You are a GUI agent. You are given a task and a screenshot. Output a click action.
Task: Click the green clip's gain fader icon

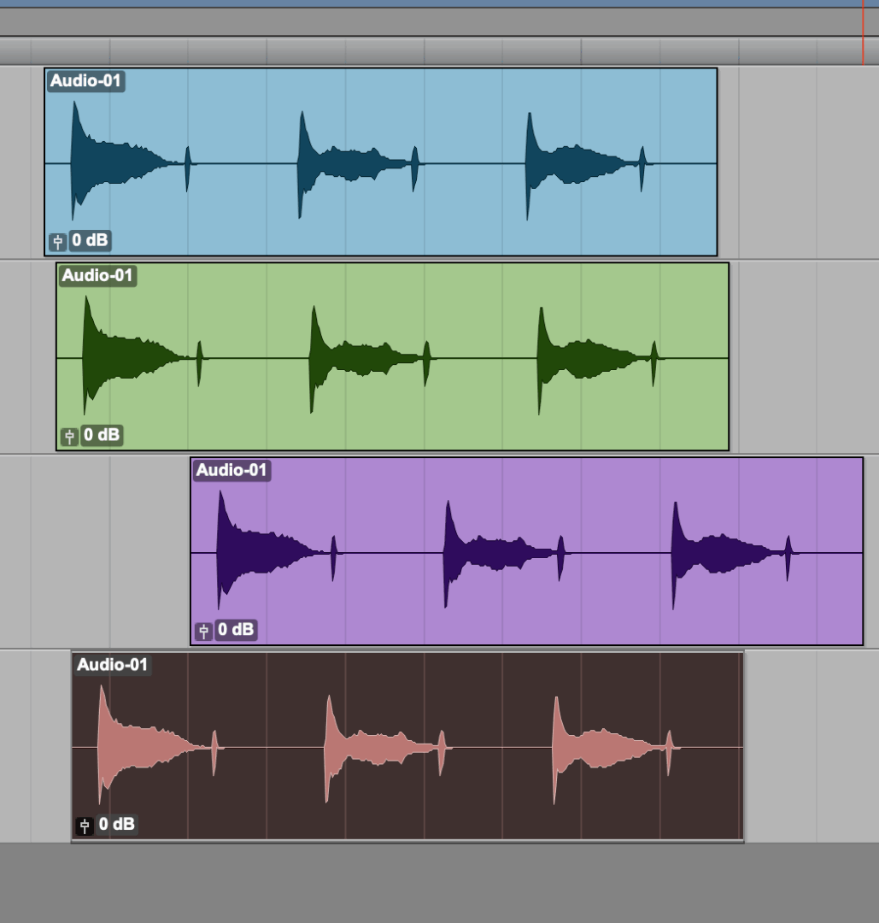click(x=69, y=436)
